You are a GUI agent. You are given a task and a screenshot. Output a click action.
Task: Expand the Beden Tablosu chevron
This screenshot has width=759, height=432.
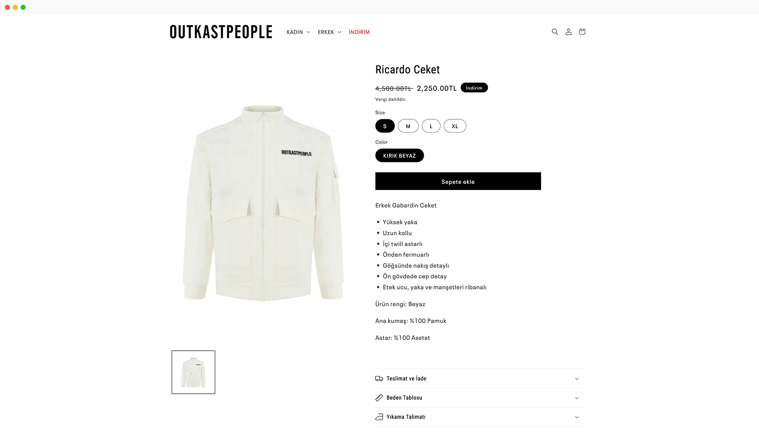(x=577, y=398)
